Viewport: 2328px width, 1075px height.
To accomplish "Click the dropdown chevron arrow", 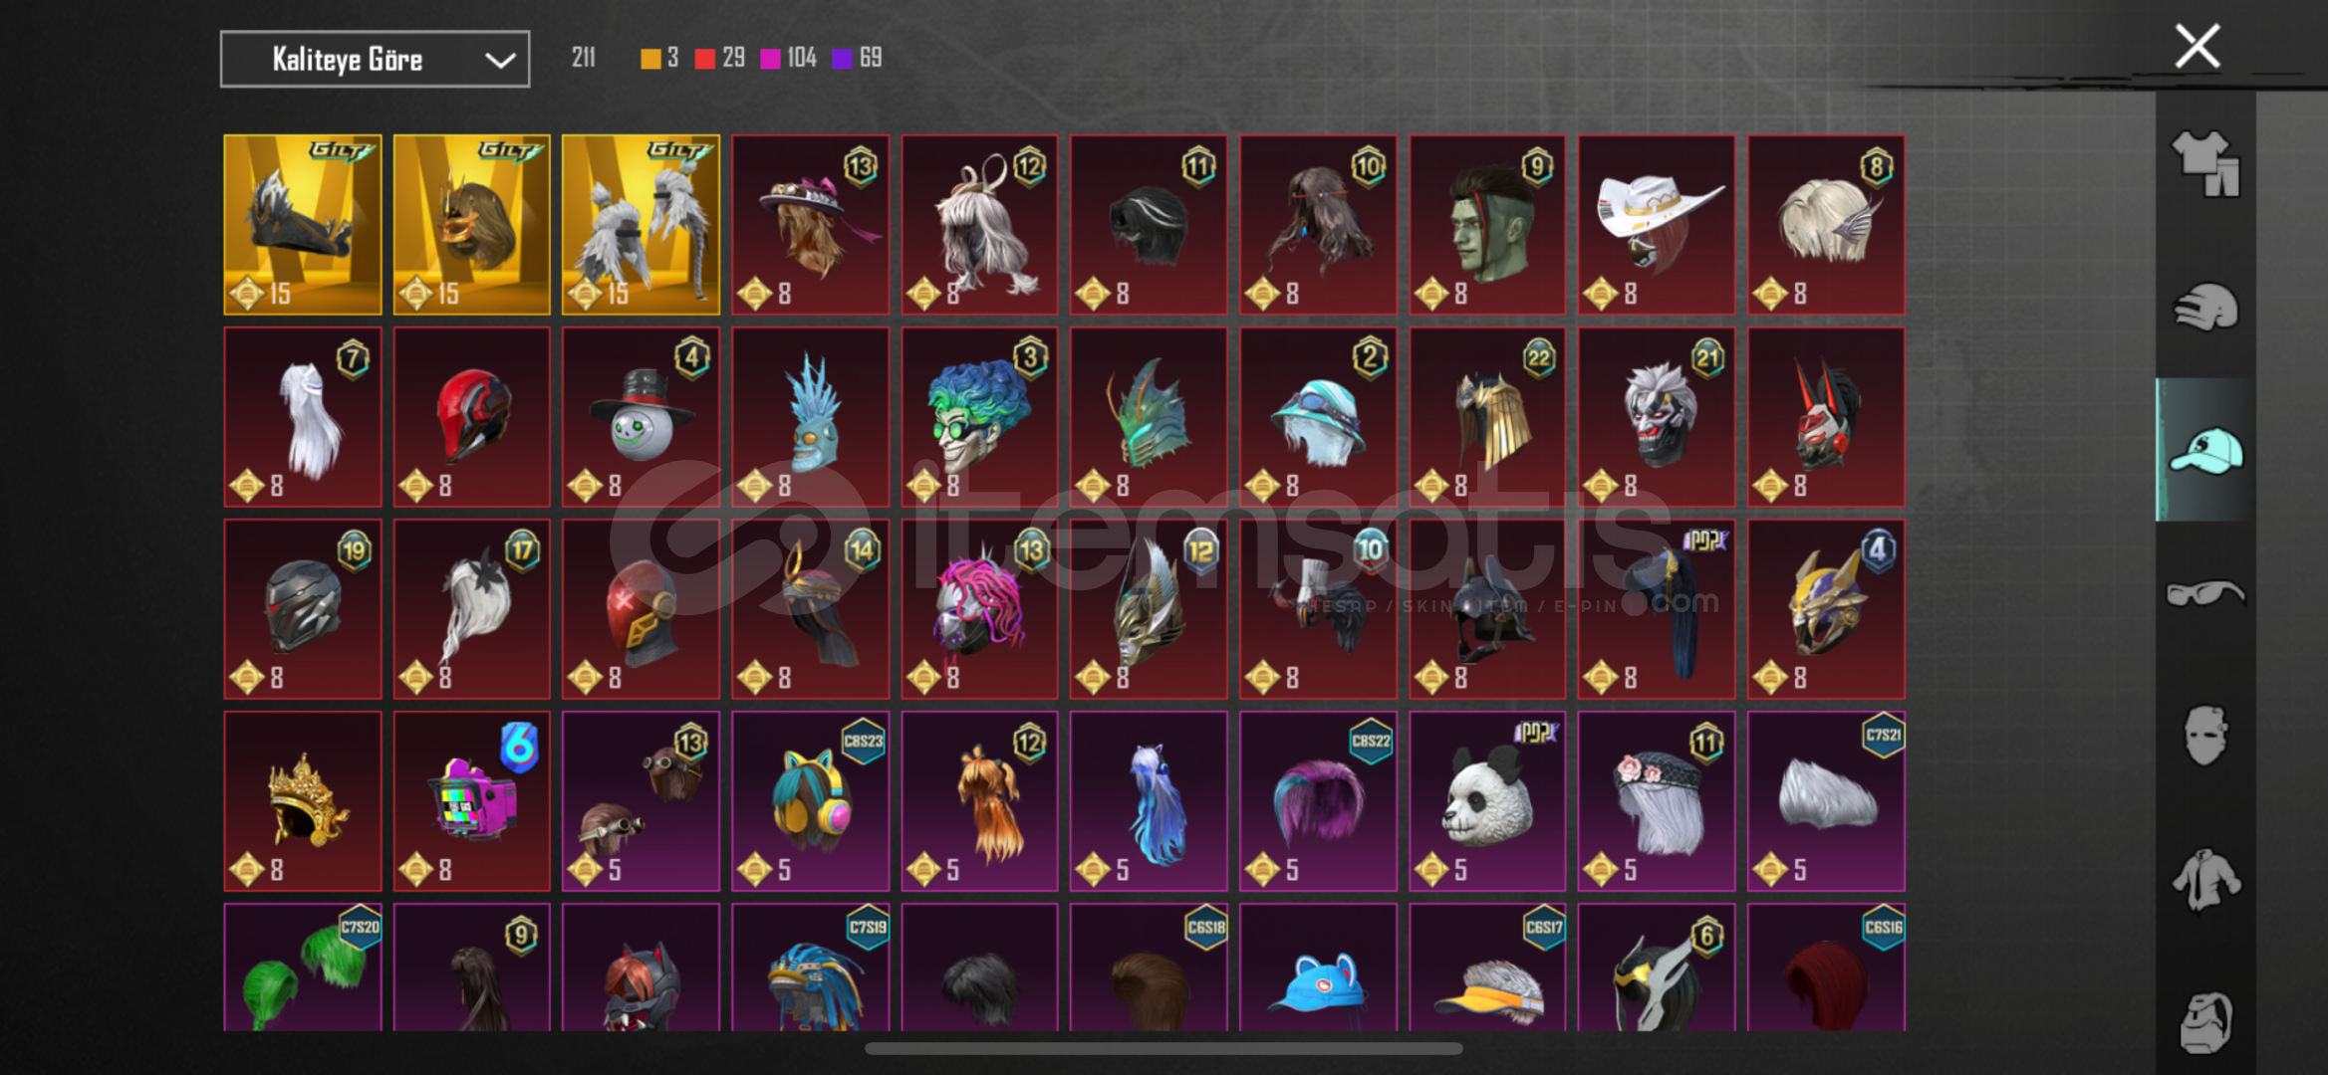I will pyautogui.click(x=500, y=61).
